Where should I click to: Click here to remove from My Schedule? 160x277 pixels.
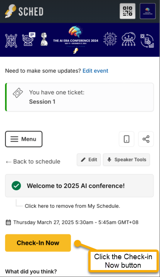[x=72, y=206]
